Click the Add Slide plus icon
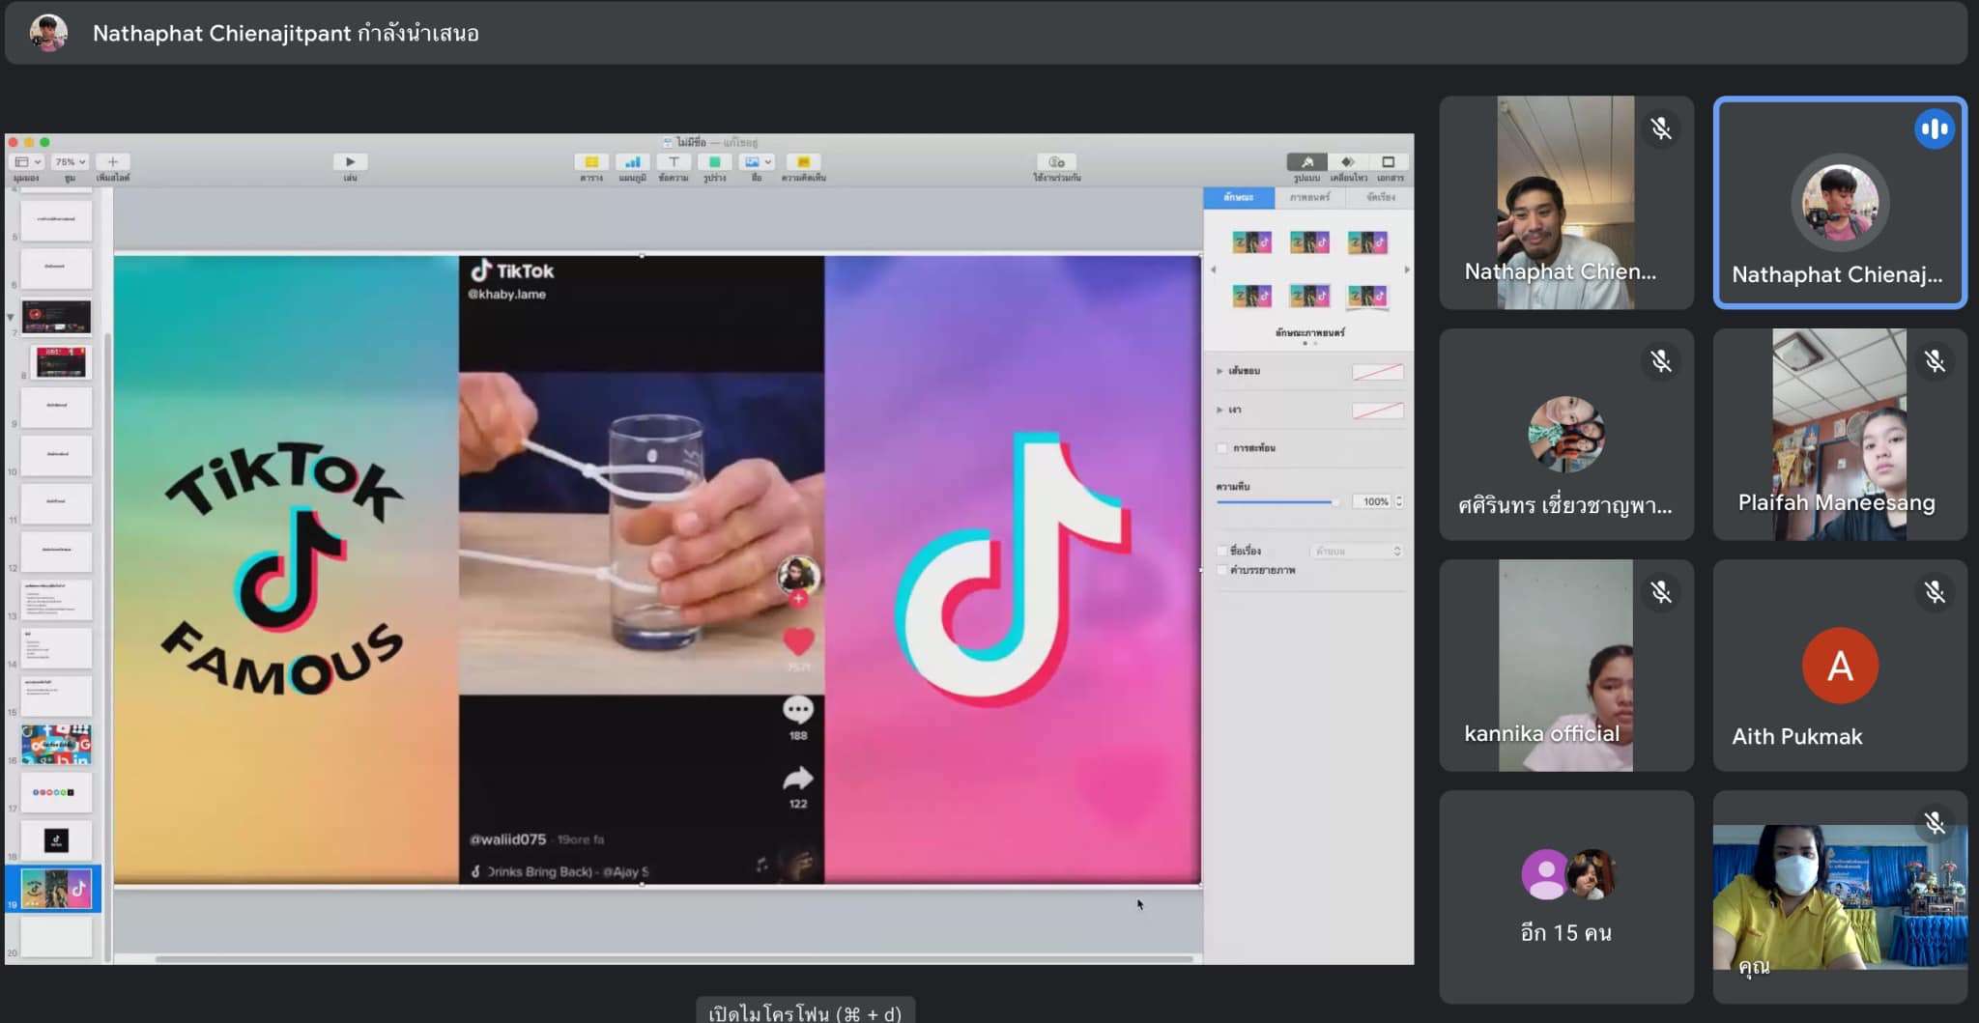The height and width of the screenshot is (1023, 1979). pyautogui.click(x=112, y=162)
